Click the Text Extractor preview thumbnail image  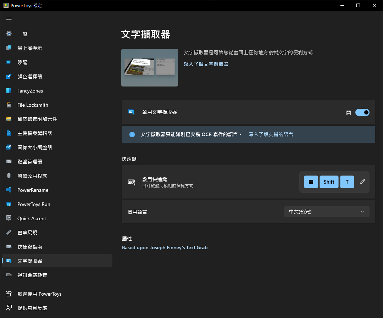[x=149, y=68]
